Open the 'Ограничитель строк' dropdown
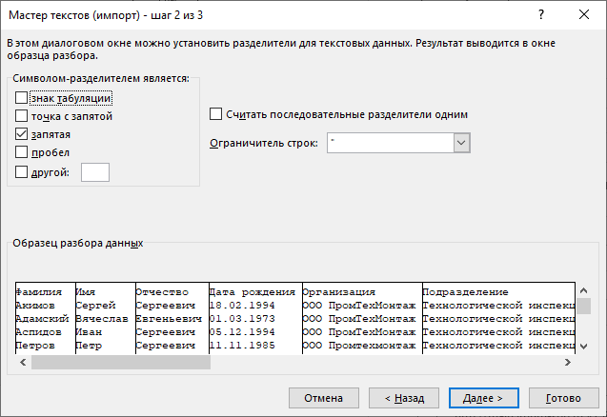 [x=462, y=142]
